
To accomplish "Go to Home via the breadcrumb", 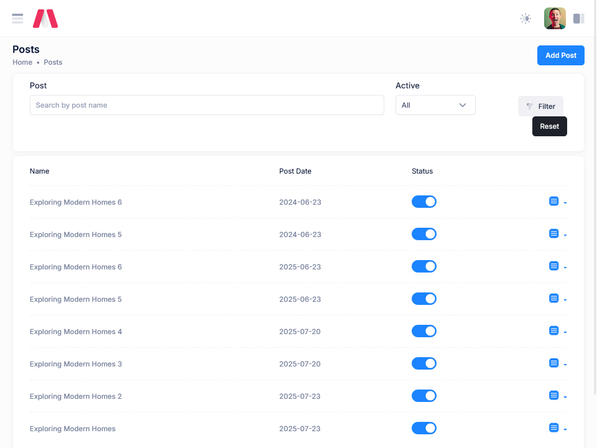I will pyautogui.click(x=22, y=62).
